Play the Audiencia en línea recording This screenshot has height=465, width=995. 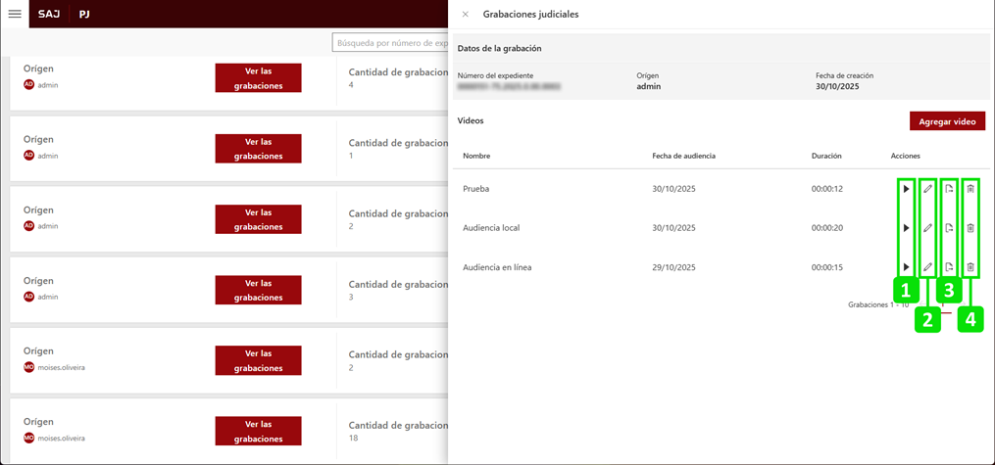tap(906, 267)
